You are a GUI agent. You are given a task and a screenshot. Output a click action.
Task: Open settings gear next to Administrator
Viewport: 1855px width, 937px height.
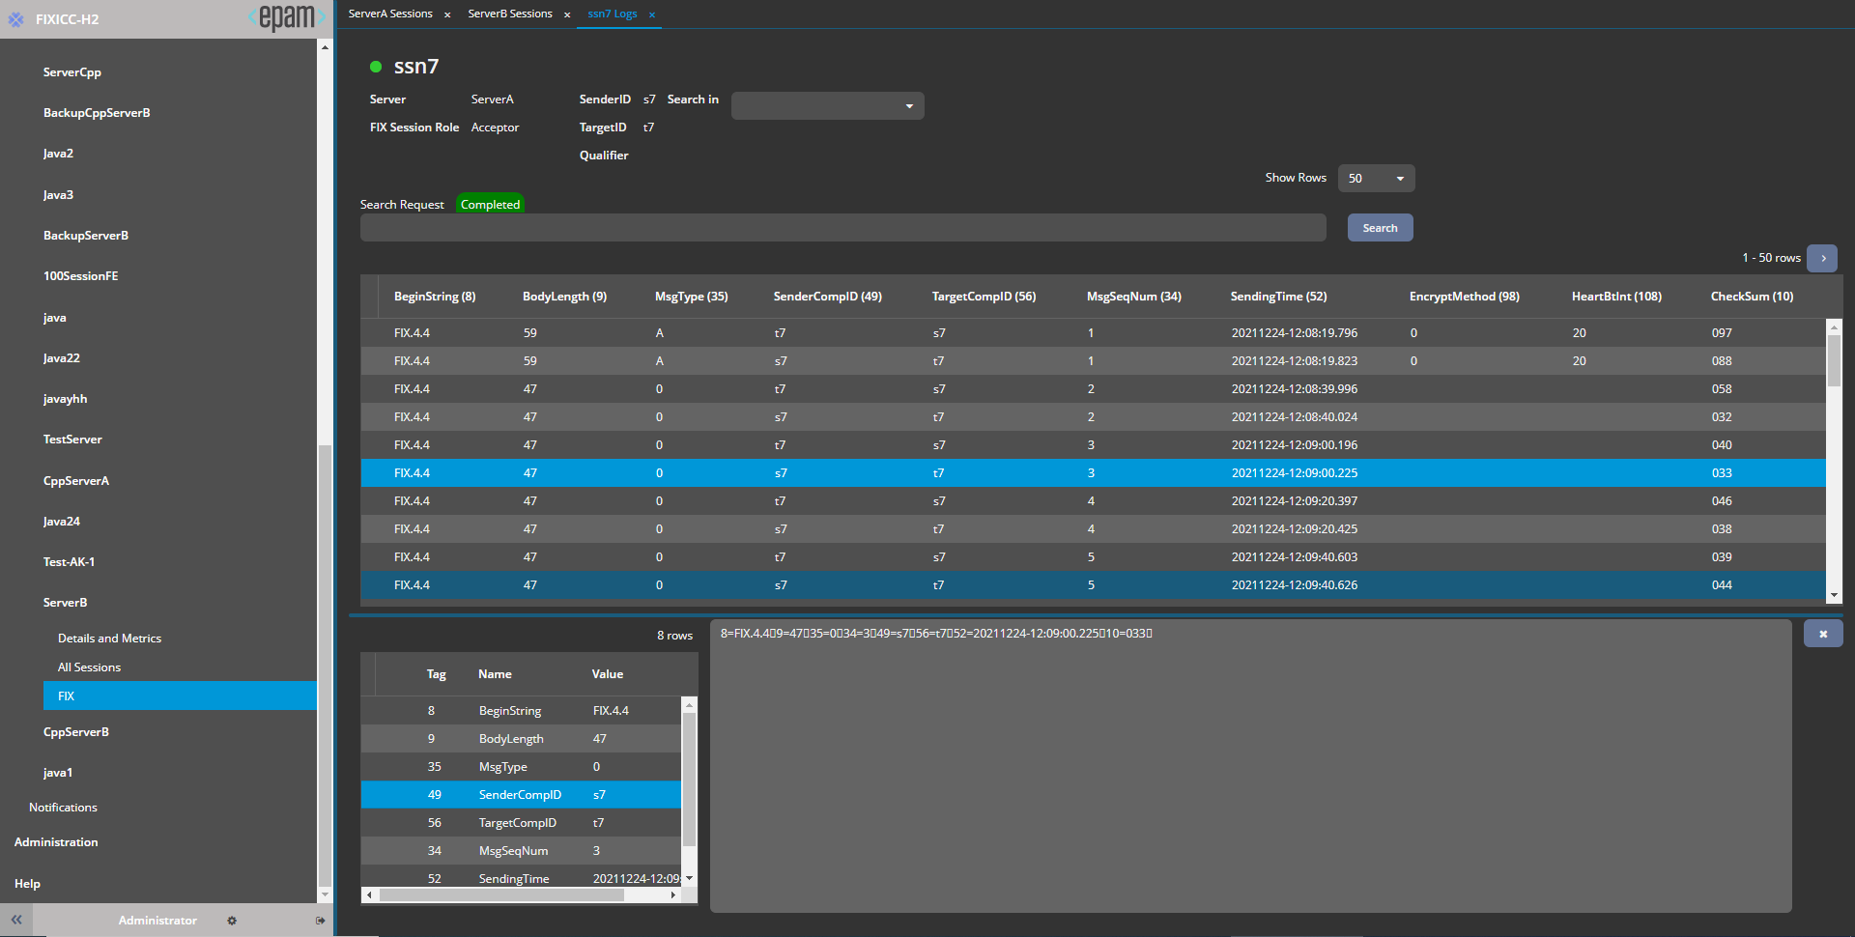tap(232, 921)
